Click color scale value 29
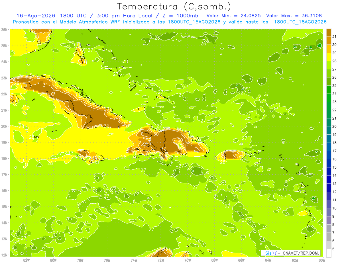 pos(335,53)
